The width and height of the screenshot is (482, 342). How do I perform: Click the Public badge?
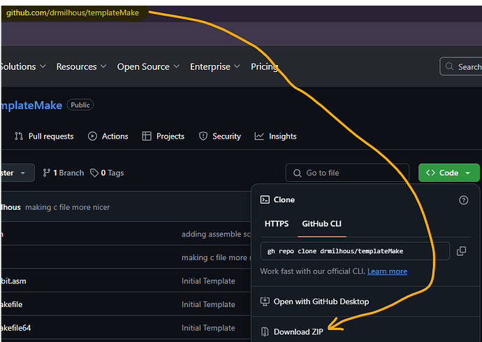coord(80,105)
